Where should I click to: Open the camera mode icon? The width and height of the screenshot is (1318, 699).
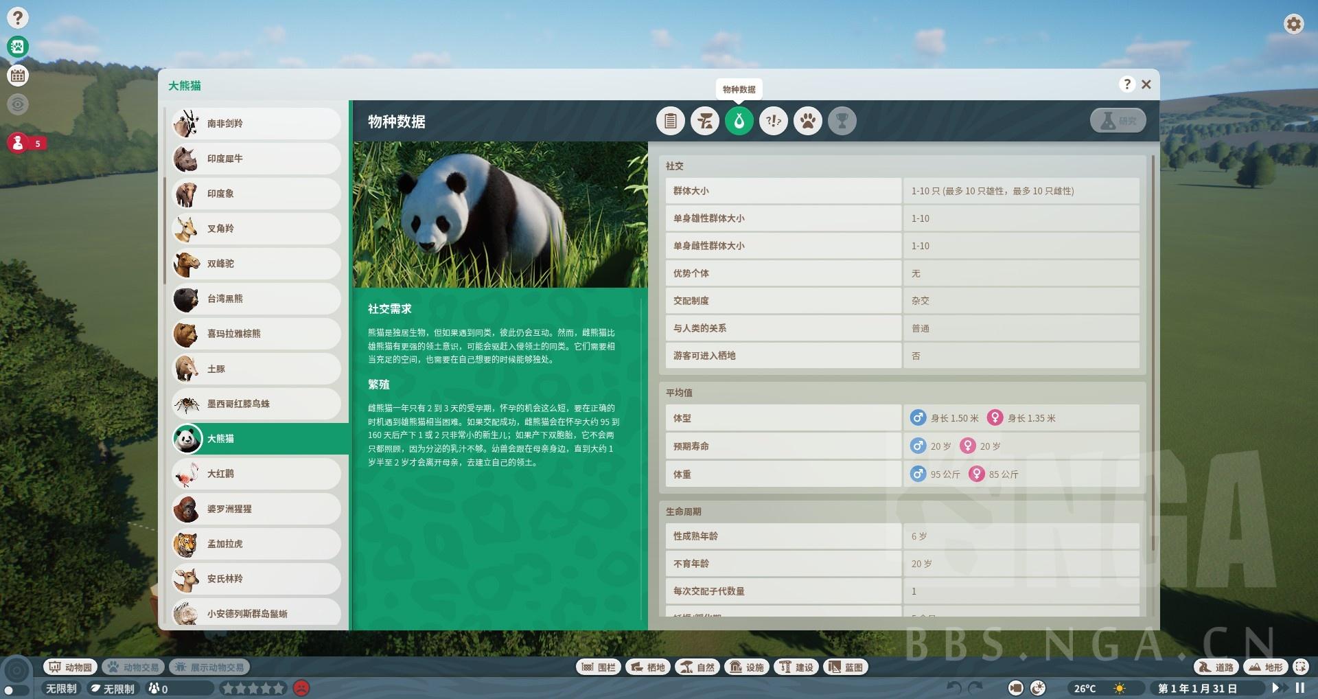click(1016, 687)
